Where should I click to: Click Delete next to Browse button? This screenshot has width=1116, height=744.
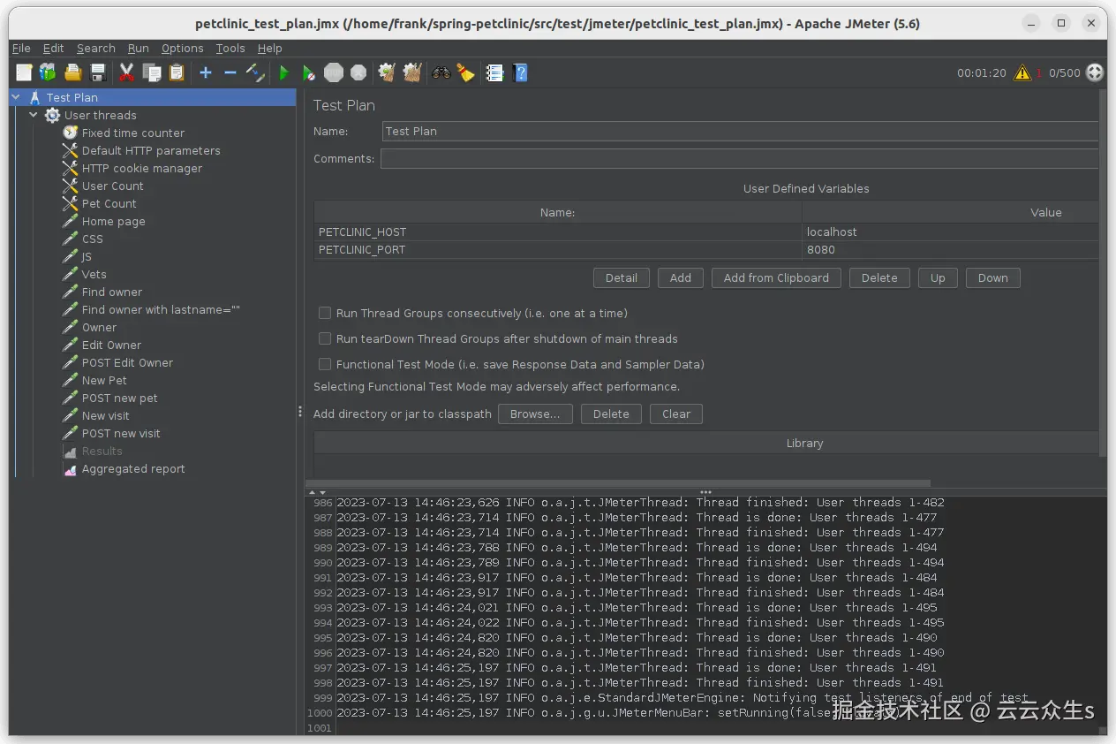tap(611, 414)
